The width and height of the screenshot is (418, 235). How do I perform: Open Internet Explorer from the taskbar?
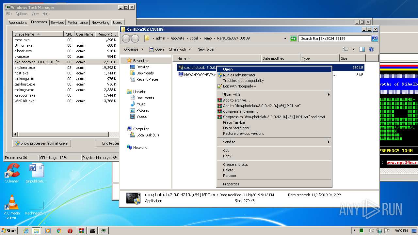point(26,231)
